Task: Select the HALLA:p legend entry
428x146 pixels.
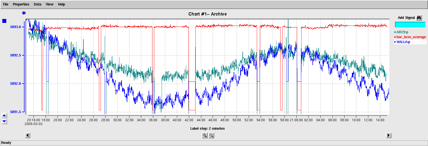Action: [x=410, y=42]
